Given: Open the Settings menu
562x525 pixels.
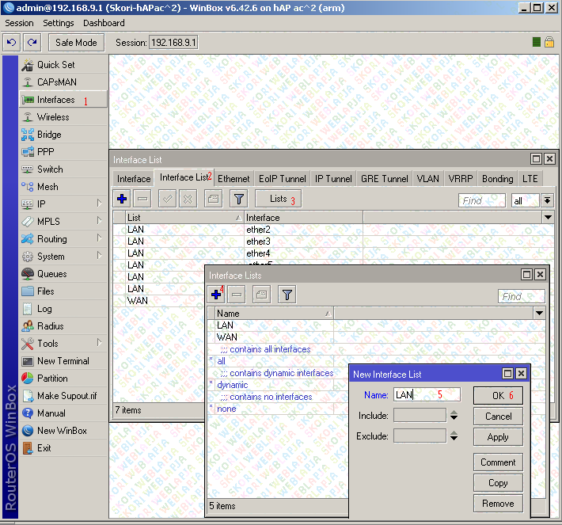Looking at the screenshot, I should click(x=59, y=24).
